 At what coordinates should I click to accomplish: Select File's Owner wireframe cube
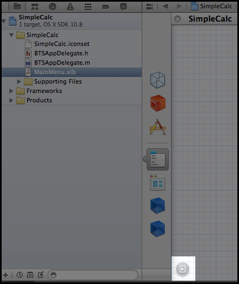158,80
